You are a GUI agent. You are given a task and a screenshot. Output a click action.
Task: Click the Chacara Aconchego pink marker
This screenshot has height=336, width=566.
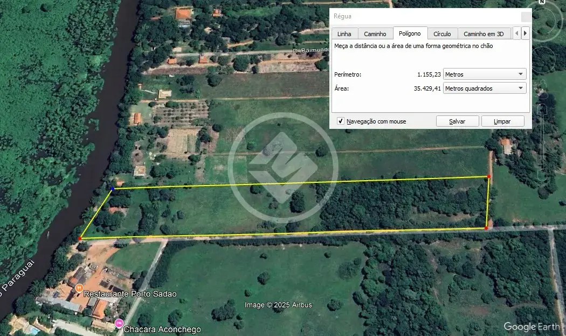[119, 324]
